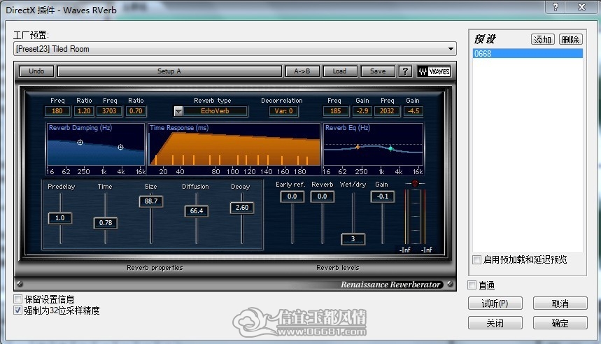Click the screw icon beside Renaissance Reverberator
Viewport: 601px width, 344px height.
tap(450, 284)
